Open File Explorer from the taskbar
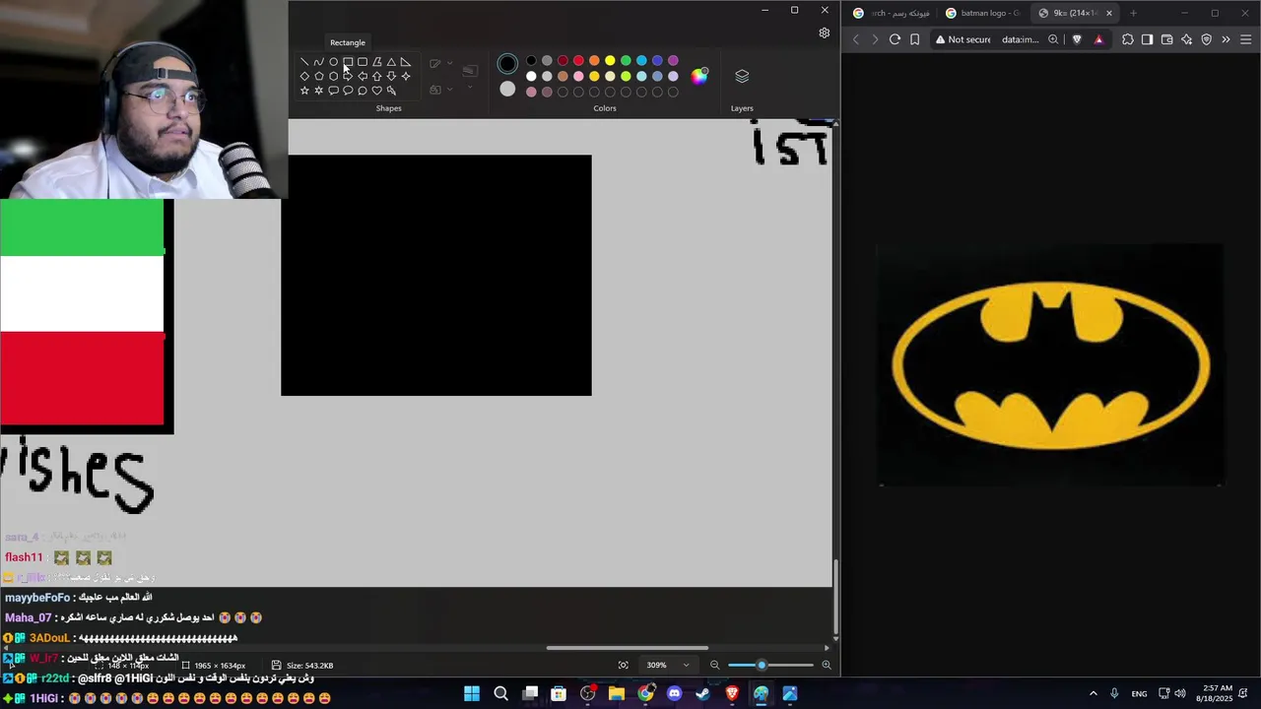The height and width of the screenshot is (709, 1261). pyautogui.click(x=617, y=693)
